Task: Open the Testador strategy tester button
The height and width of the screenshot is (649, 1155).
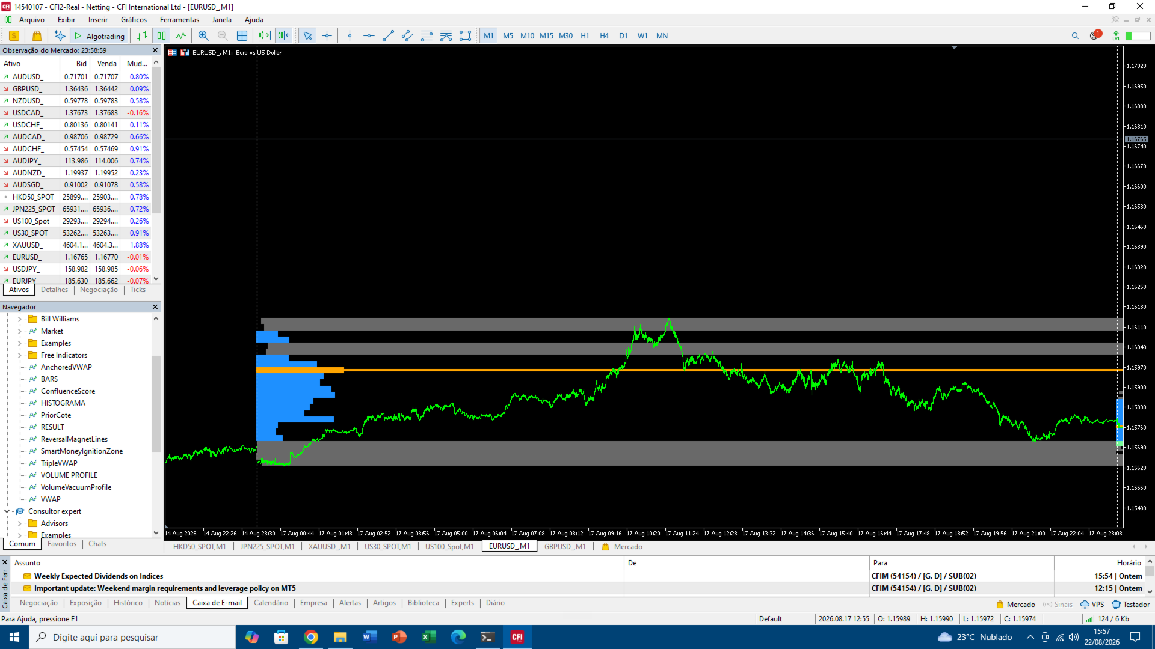Action: (x=1130, y=605)
